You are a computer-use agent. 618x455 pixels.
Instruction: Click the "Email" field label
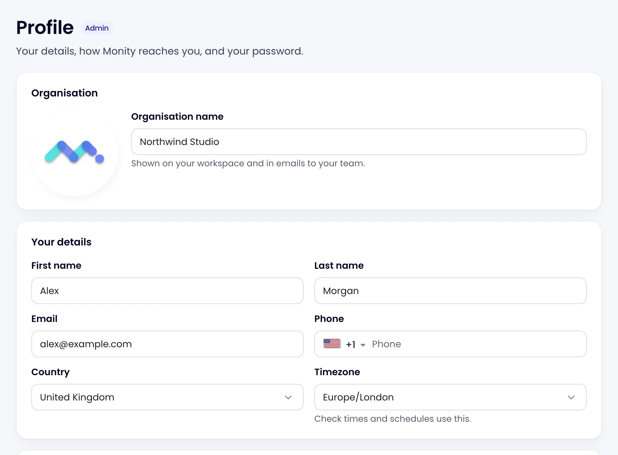(44, 319)
